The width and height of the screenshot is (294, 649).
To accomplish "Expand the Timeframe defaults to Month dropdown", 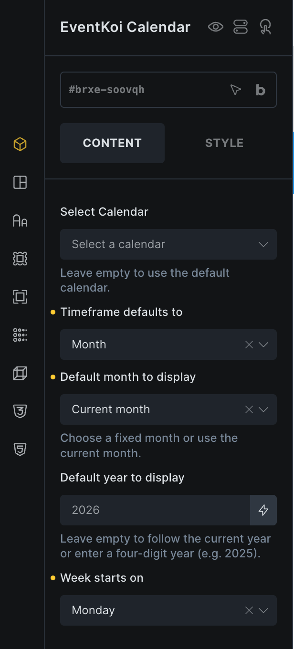I will click(x=263, y=345).
